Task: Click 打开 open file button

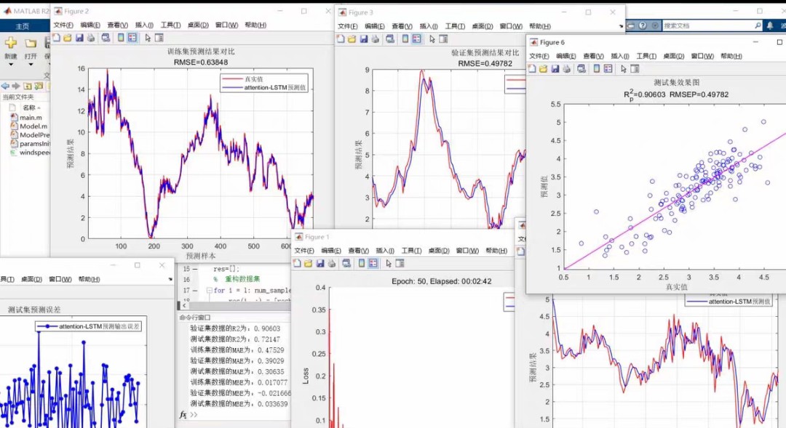Action: 31,48
